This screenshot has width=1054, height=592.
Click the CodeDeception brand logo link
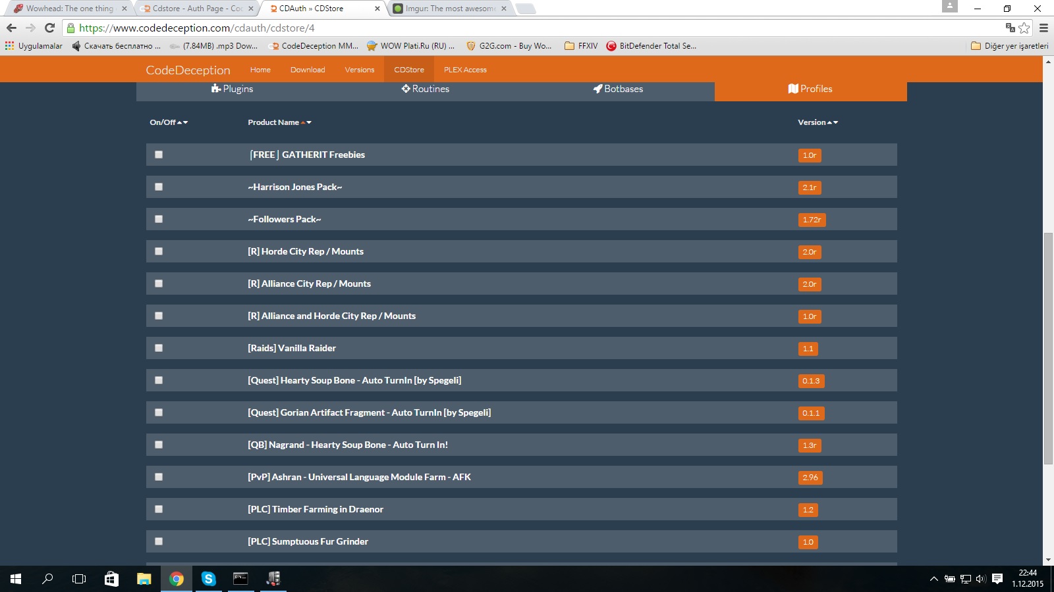pyautogui.click(x=188, y=70)
